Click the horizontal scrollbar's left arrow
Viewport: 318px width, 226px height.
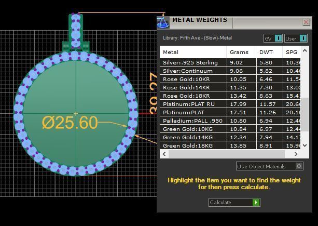tap(164, 154)
